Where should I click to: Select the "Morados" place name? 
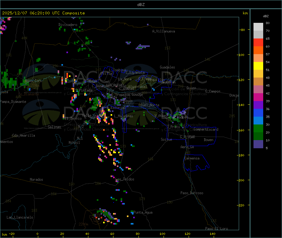[x=36, y=180]
